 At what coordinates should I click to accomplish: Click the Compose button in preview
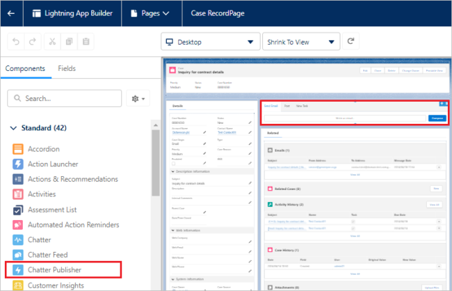(x=437, y=118)
